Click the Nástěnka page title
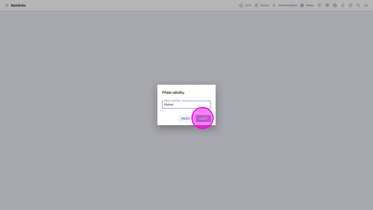This screenshot has height=210, width=373. pos(18,5)
